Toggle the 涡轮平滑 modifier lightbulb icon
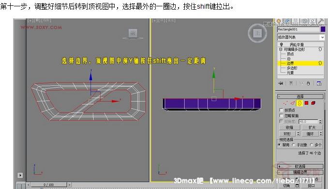 pyautogui.click(x=282, y=45)
